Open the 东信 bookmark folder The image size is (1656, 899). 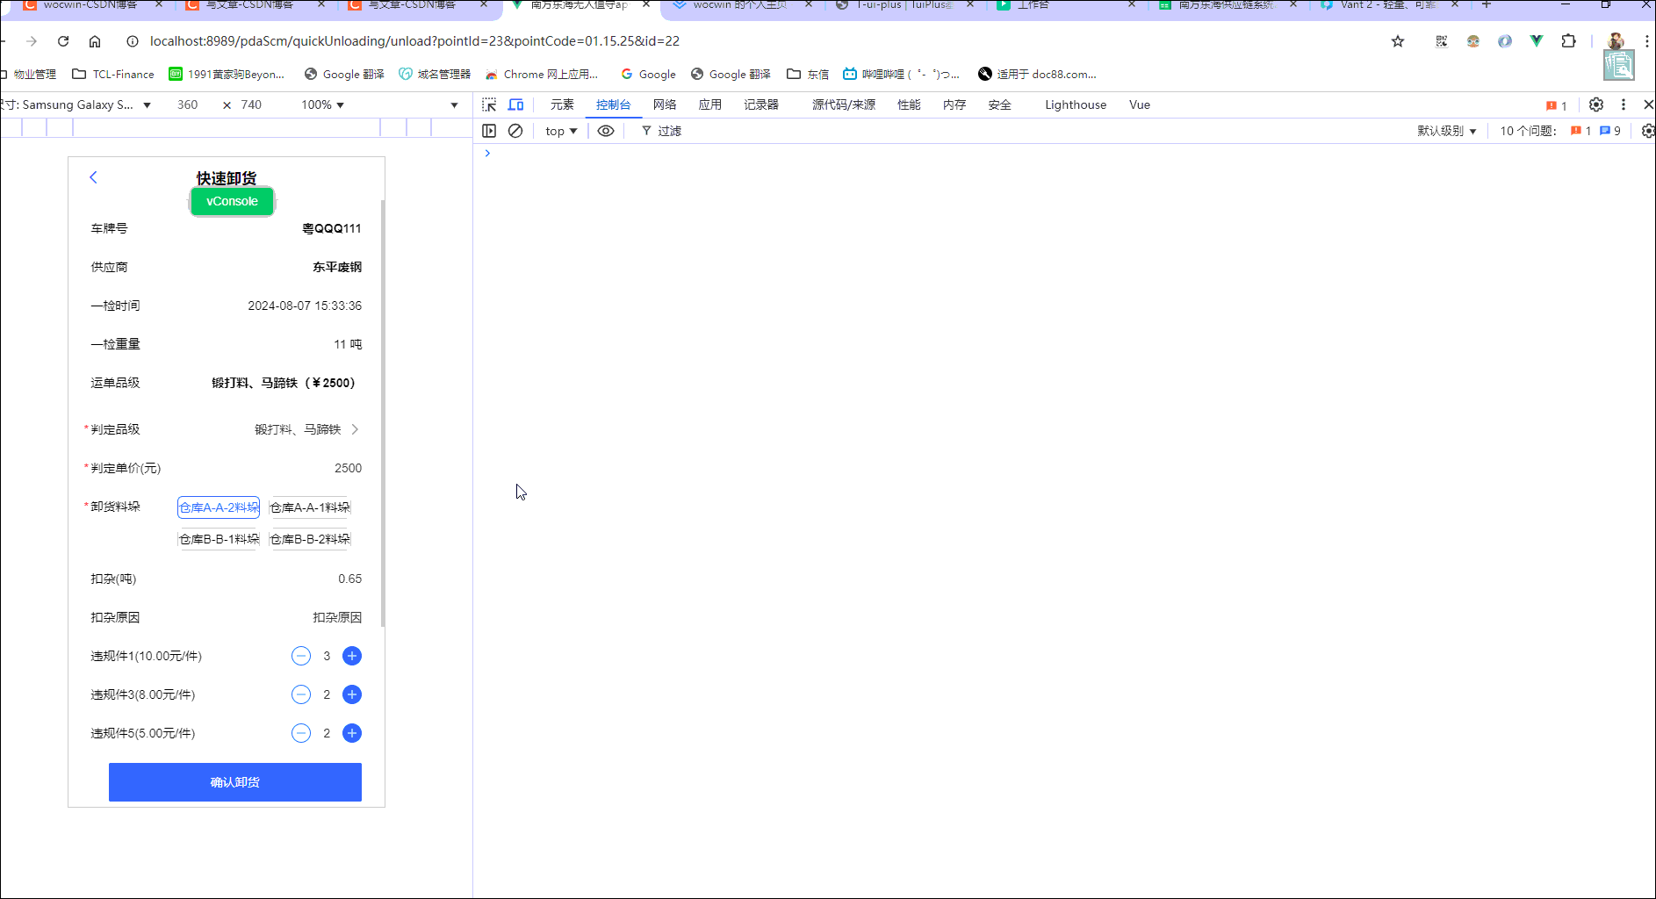[808, 75]
